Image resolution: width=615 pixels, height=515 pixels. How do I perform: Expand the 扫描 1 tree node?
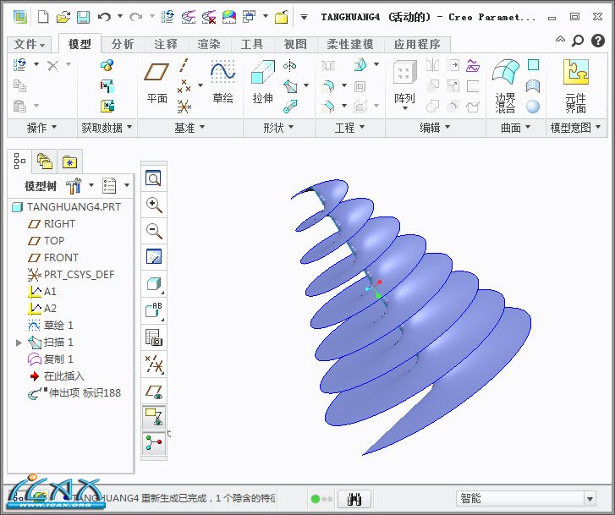coord(19,342)
